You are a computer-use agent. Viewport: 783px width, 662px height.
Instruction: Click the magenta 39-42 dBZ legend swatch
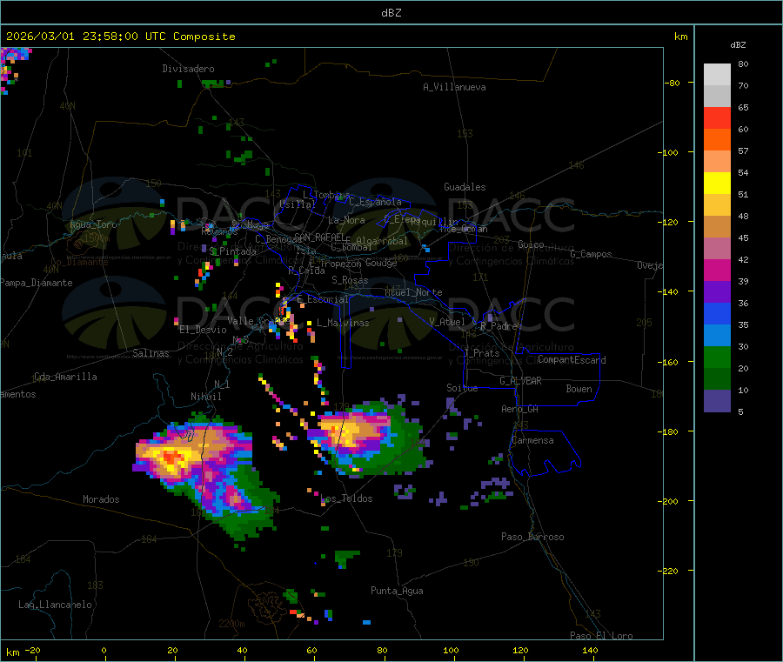[x=717, y=270]
